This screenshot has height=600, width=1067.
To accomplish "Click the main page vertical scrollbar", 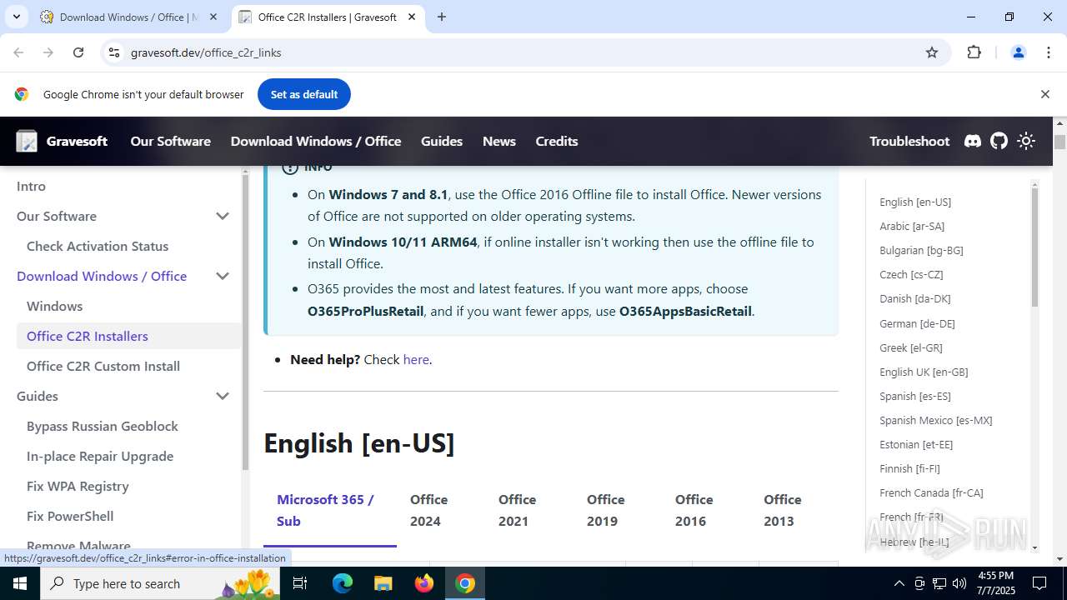I will [x=1059, y=142].
